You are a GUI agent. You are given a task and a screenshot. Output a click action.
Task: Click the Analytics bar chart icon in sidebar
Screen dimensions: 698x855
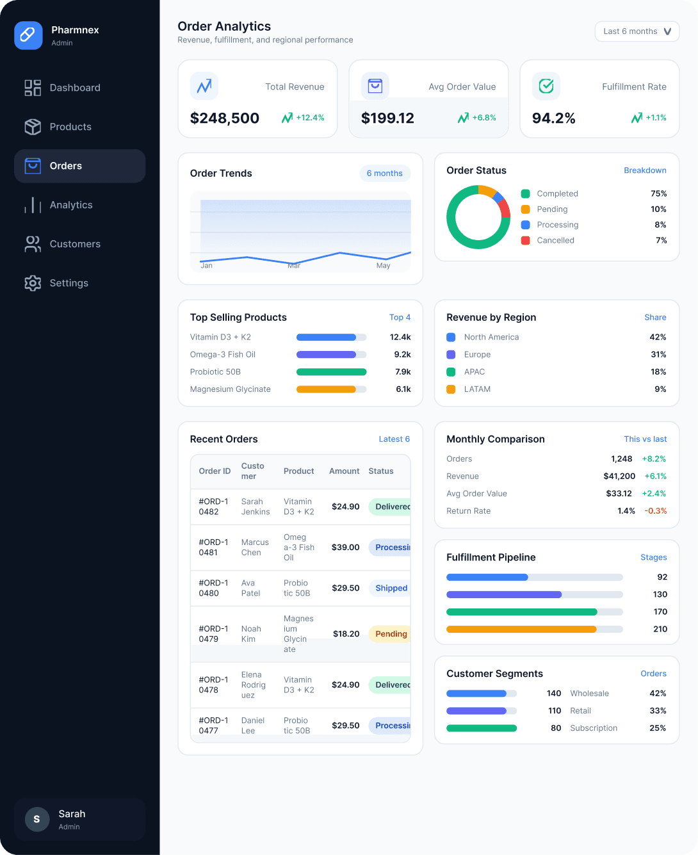(33, 205)
